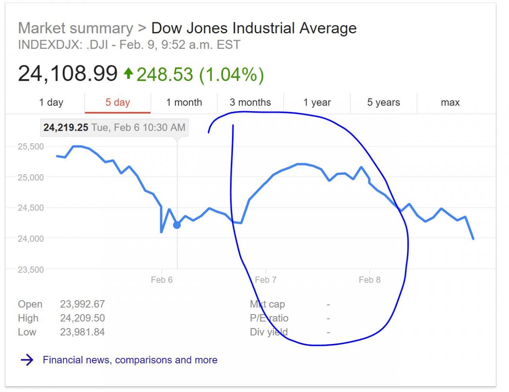This screenshot has height=392, width=509.
Task: Click the blue arrow beside Financial news
Action: (27, 360)
